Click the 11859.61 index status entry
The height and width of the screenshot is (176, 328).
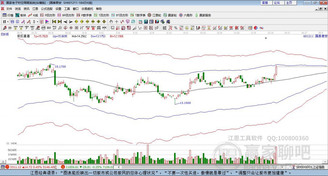(x=87, y=167)
